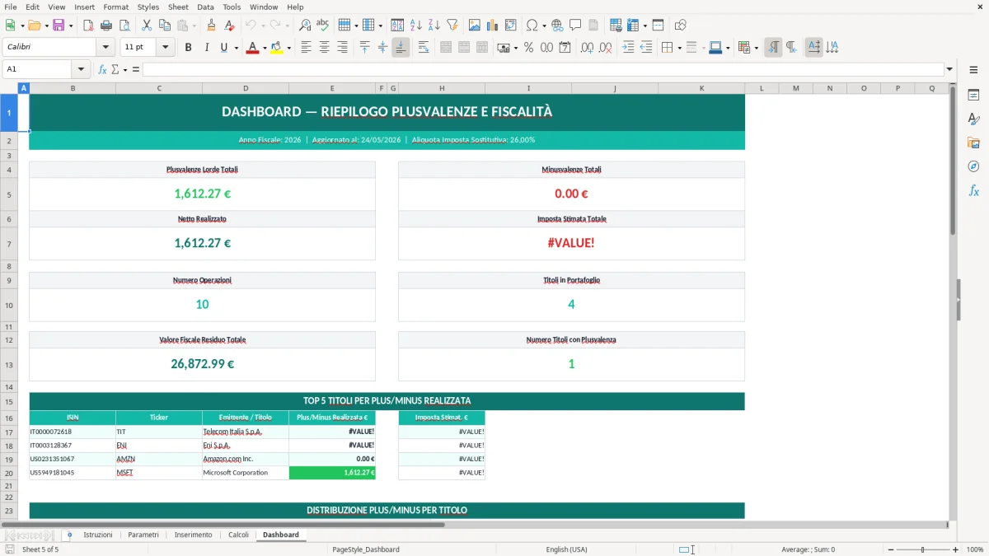Click the Insert Comment icon
This screenshot has height=556, width=989.
coord(575,26)
